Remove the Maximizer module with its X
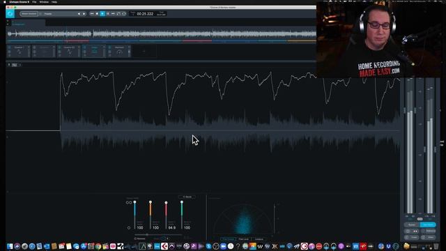Screen dimensions: 446x251 (130, 47)
